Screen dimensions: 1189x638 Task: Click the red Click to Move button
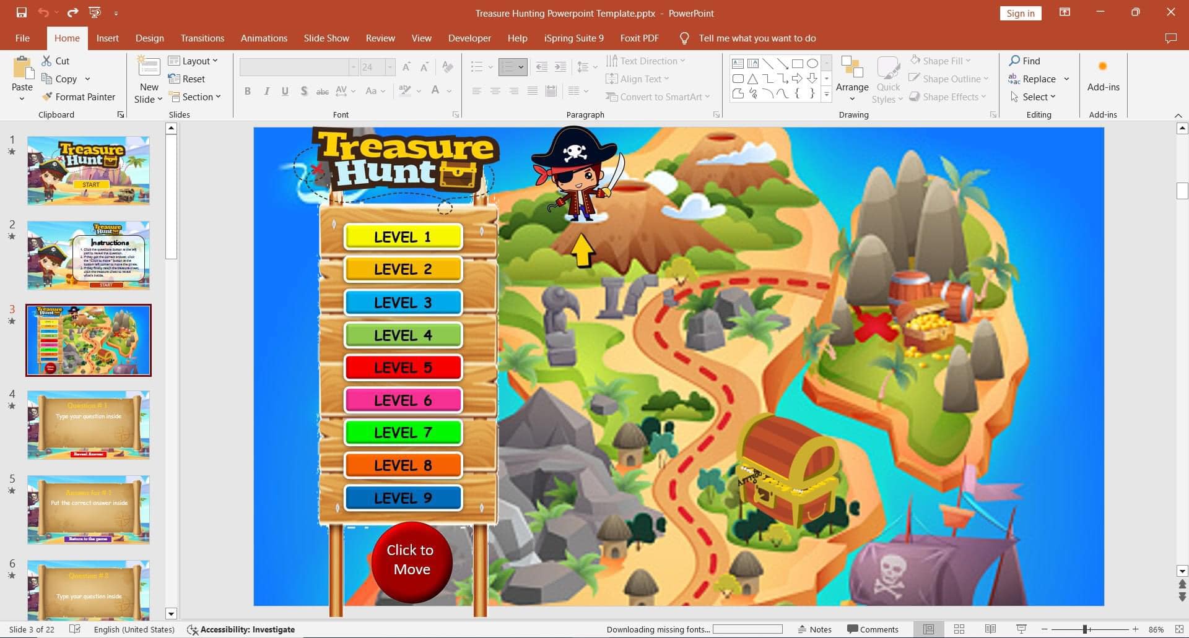411,561
